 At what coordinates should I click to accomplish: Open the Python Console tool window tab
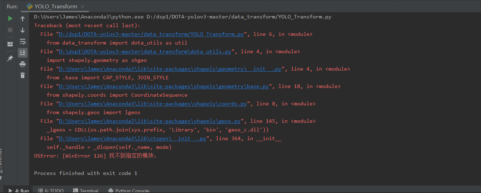coord(129,191)
